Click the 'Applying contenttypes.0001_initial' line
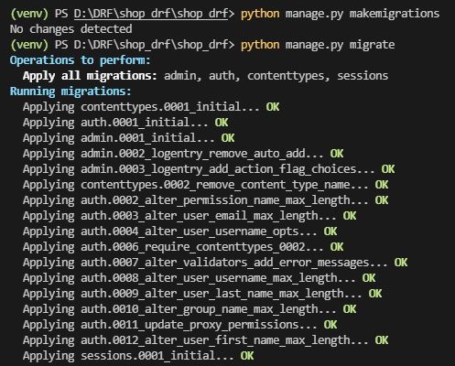 coord(151,107)
